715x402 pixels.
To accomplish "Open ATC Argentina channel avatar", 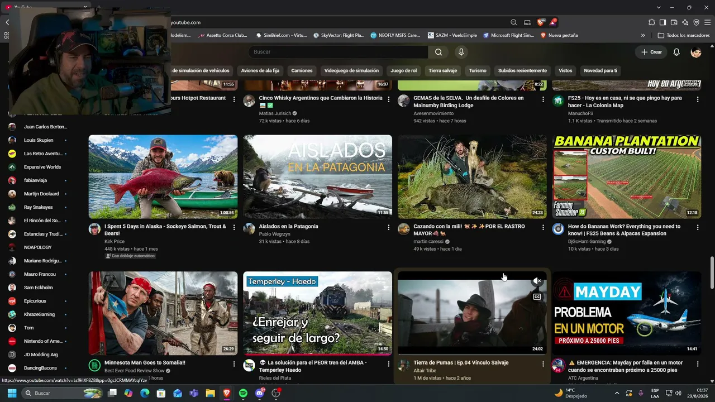I will click(x=558, y=365).
